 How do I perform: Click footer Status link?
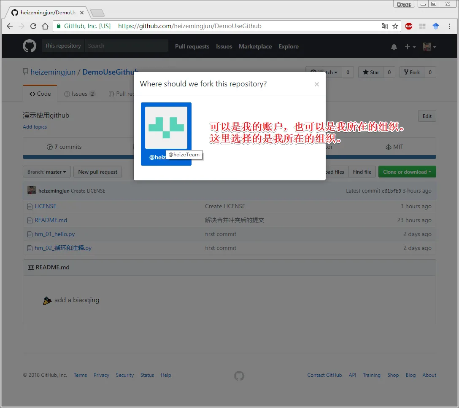click(147, 375)
